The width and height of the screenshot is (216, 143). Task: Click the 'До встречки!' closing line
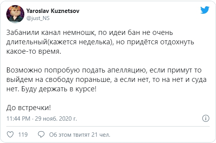(29, 108)
